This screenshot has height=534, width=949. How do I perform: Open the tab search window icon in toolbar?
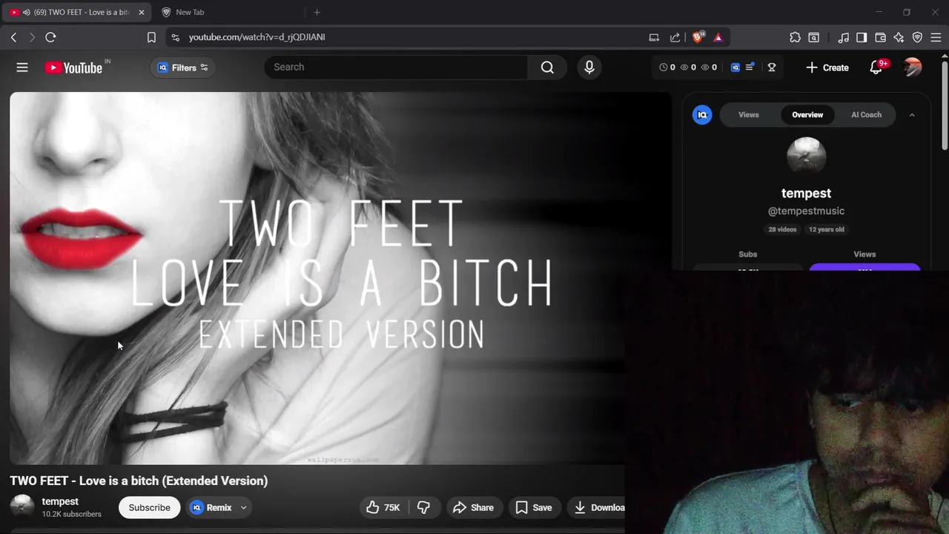(x=814, y=37)
